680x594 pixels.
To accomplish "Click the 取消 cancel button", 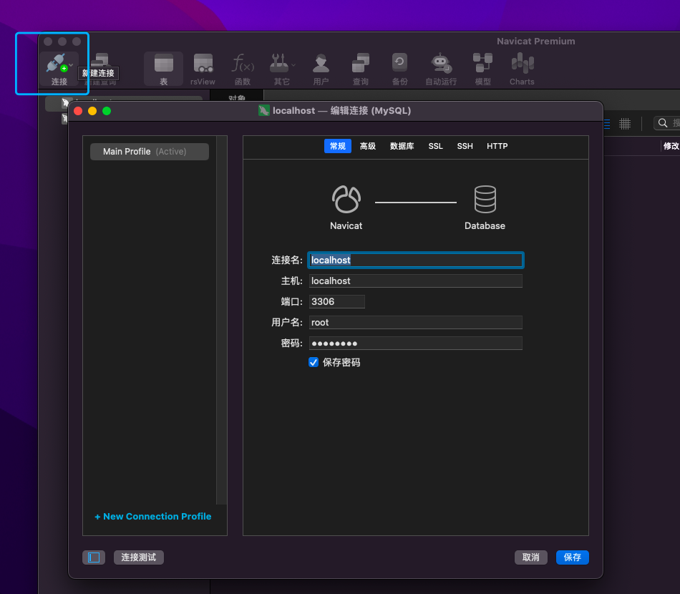I will click(531, 558).
